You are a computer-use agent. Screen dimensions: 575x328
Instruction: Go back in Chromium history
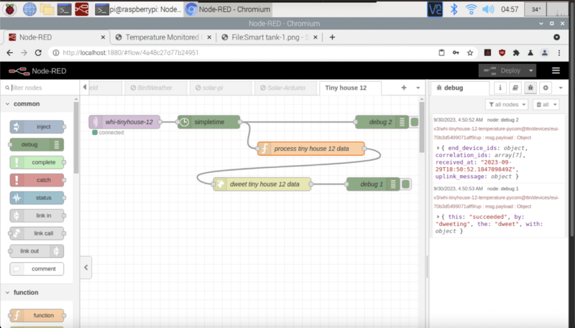[10, 52]
